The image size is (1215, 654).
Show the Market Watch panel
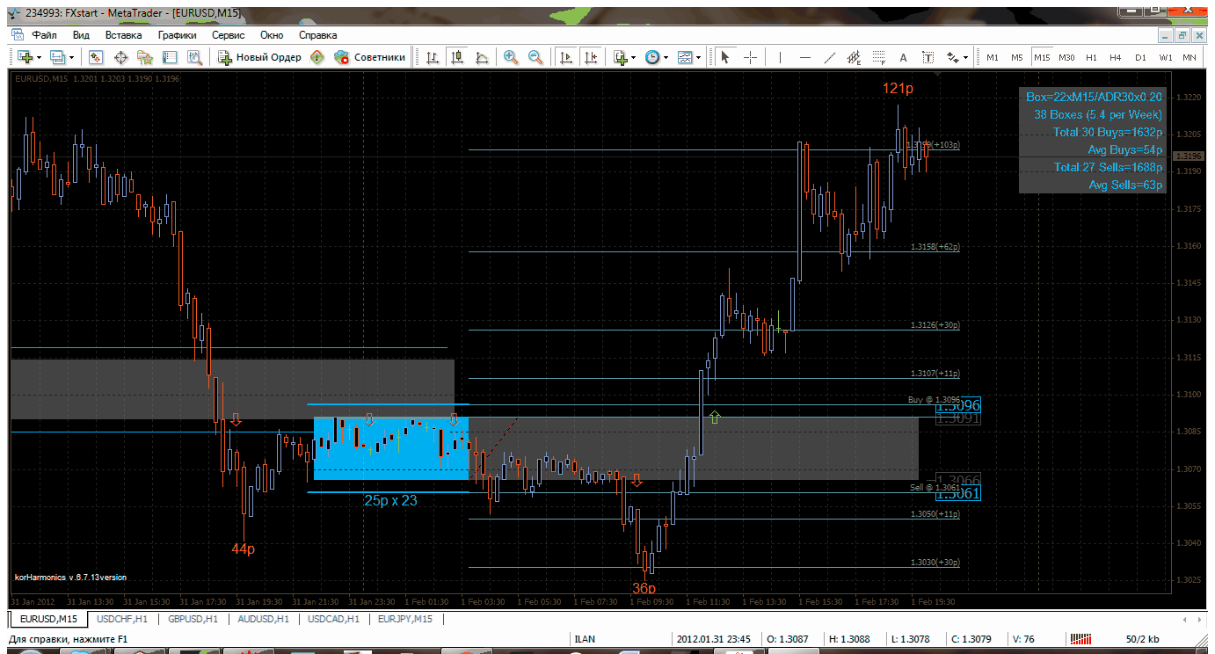(x=96, y=57)
